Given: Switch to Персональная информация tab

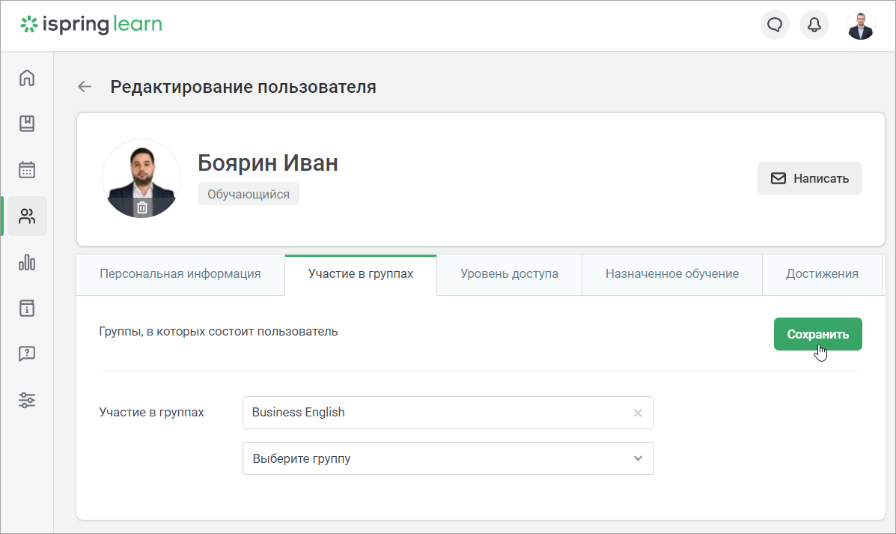Looking at the screenshot, I should (180, 274).
